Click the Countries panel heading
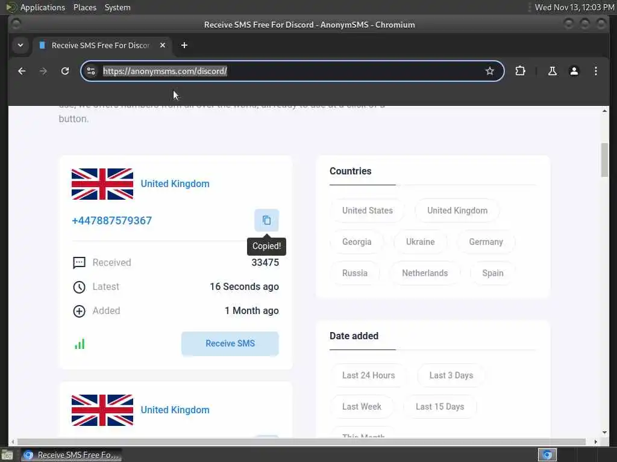Viewport: 617px width, 462px height. [x=351, y=171]
